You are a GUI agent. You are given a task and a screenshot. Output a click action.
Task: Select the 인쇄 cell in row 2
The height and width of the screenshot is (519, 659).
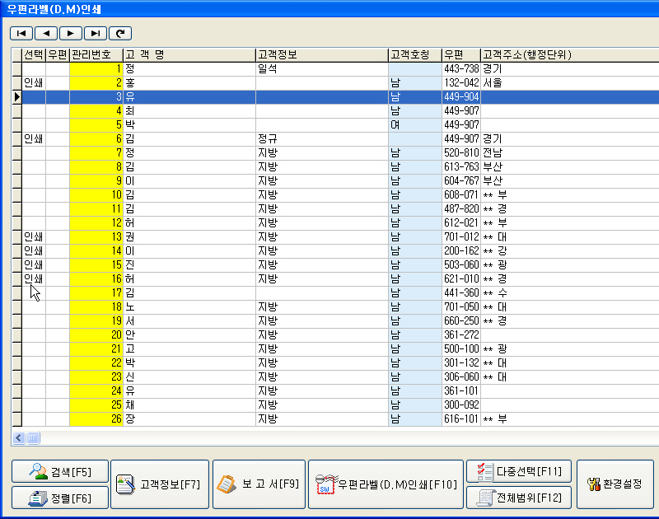(34, 82)
